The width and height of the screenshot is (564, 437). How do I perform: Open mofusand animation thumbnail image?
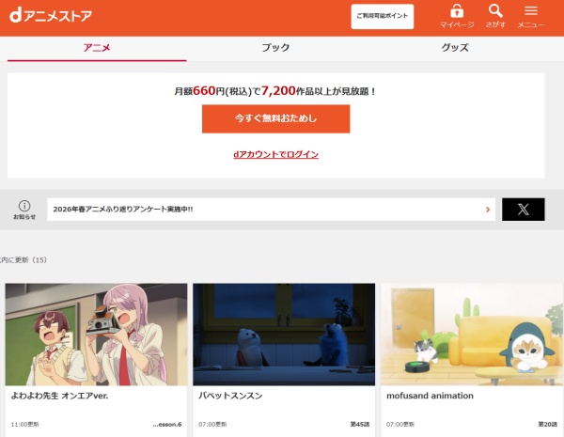[x=472, y=335]
